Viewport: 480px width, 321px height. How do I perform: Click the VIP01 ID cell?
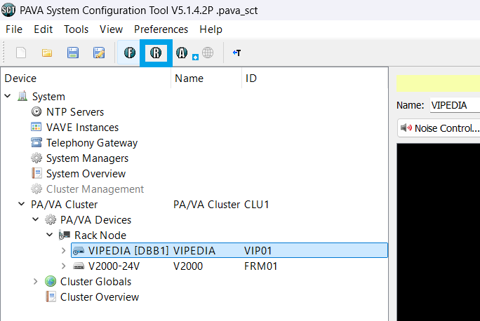(258, 251)
